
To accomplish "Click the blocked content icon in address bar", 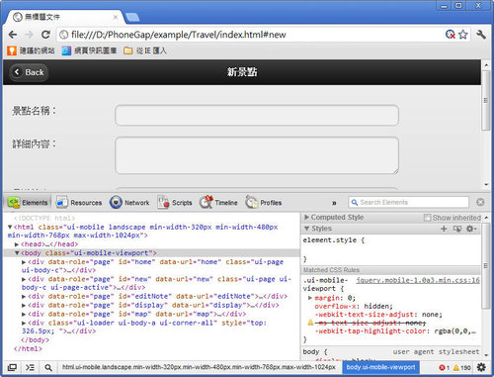I will (x=450, y=35).
